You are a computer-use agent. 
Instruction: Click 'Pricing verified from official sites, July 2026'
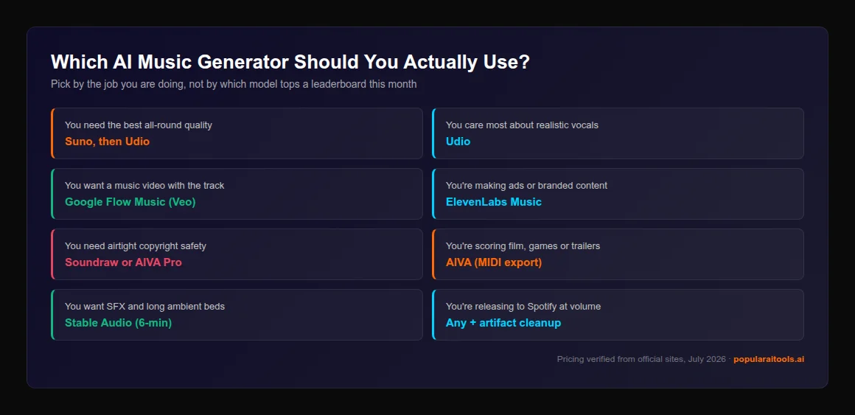tap(641, 360)
